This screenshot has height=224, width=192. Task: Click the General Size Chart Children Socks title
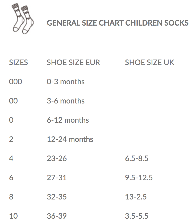(118, 23)
